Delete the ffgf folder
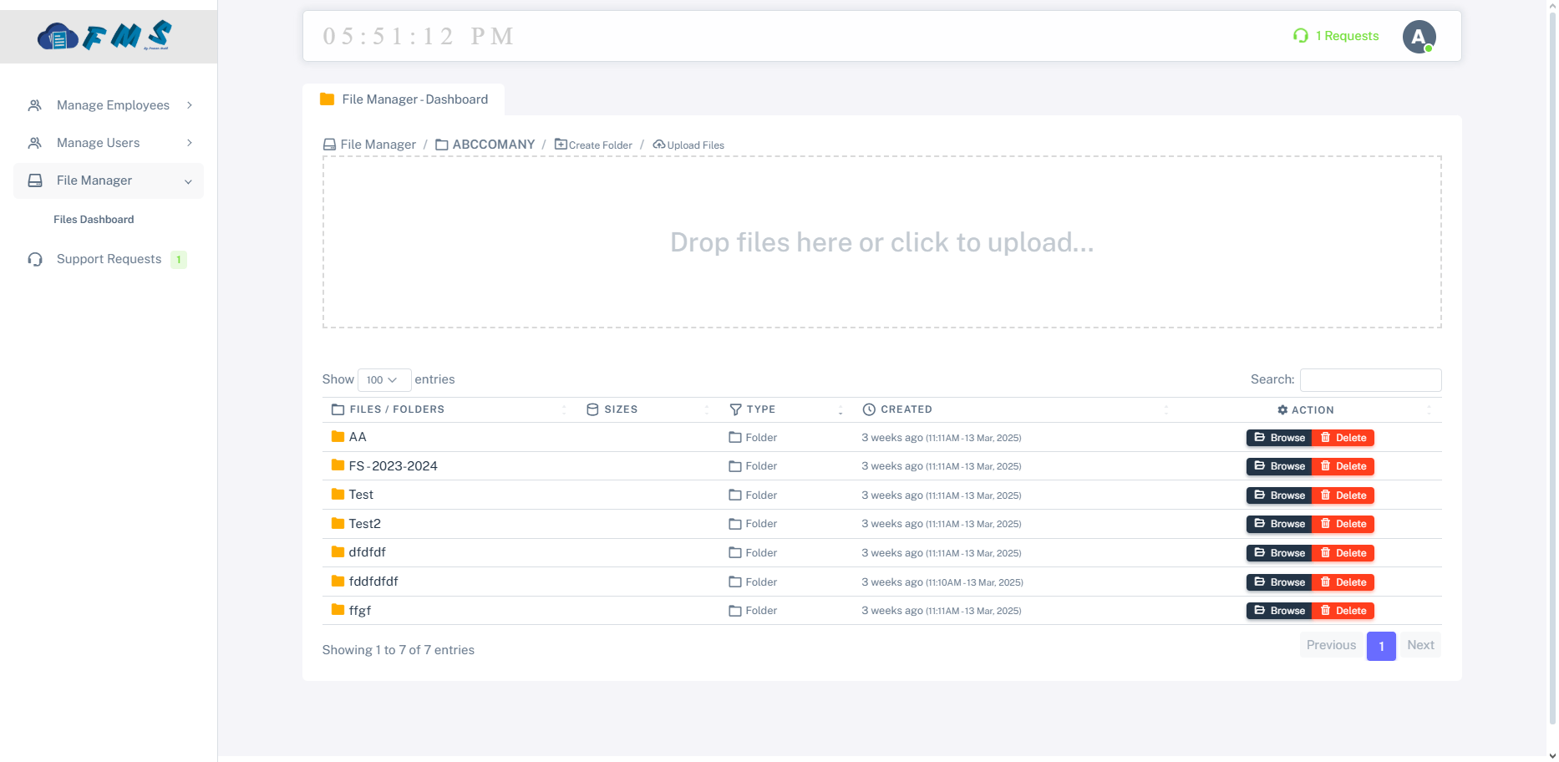The image size is (1559, 762). point(1343,611)
